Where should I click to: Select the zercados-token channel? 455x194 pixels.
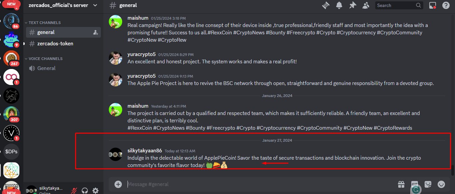coord(63,44)
